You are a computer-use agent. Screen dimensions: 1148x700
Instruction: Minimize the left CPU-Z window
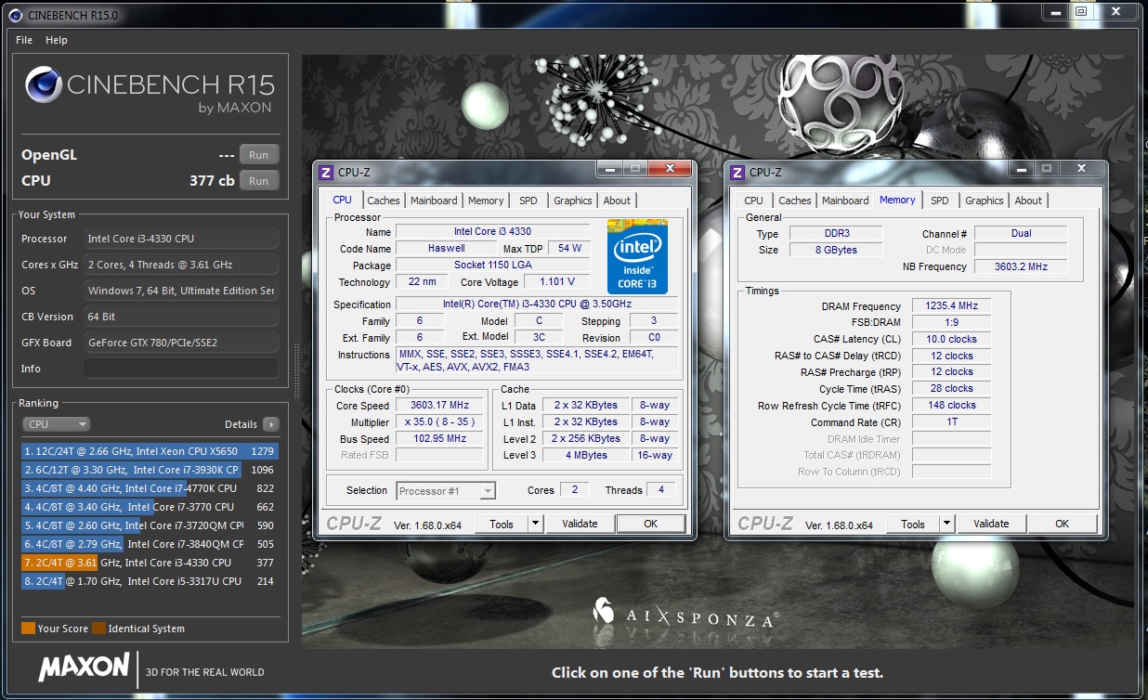pyautogui.click(x=609, y=169)
